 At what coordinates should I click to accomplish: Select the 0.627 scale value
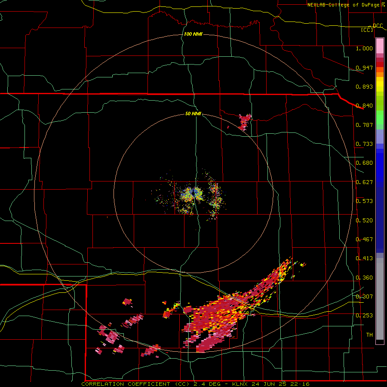pyautogui.click(x=364, y=182)
